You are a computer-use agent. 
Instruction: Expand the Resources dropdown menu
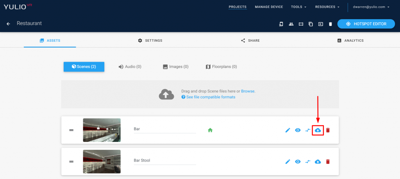point(327,7)
